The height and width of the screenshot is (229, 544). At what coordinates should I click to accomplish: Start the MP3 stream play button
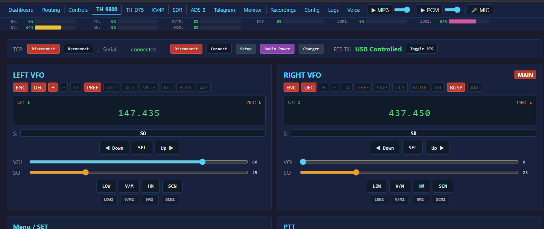point(380,10)
